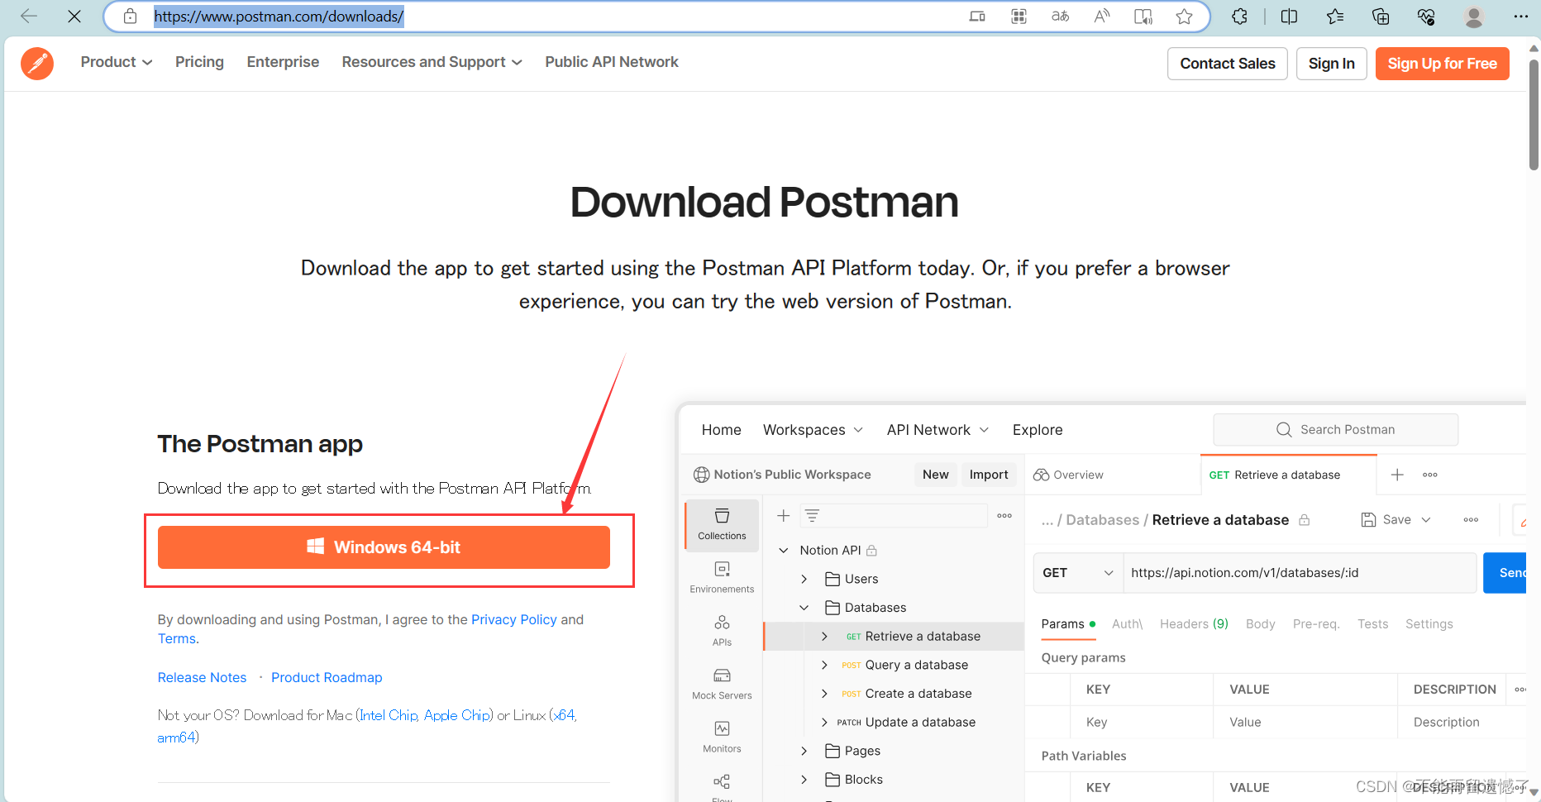
Task: Click Intel Chip download link
Action: (389, 715)
